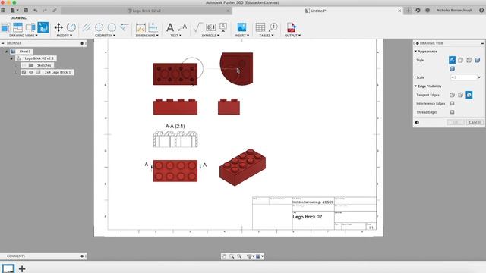
Task: Choose the second Style option icon
Action: pyautogui.click(x=461, y=60)
